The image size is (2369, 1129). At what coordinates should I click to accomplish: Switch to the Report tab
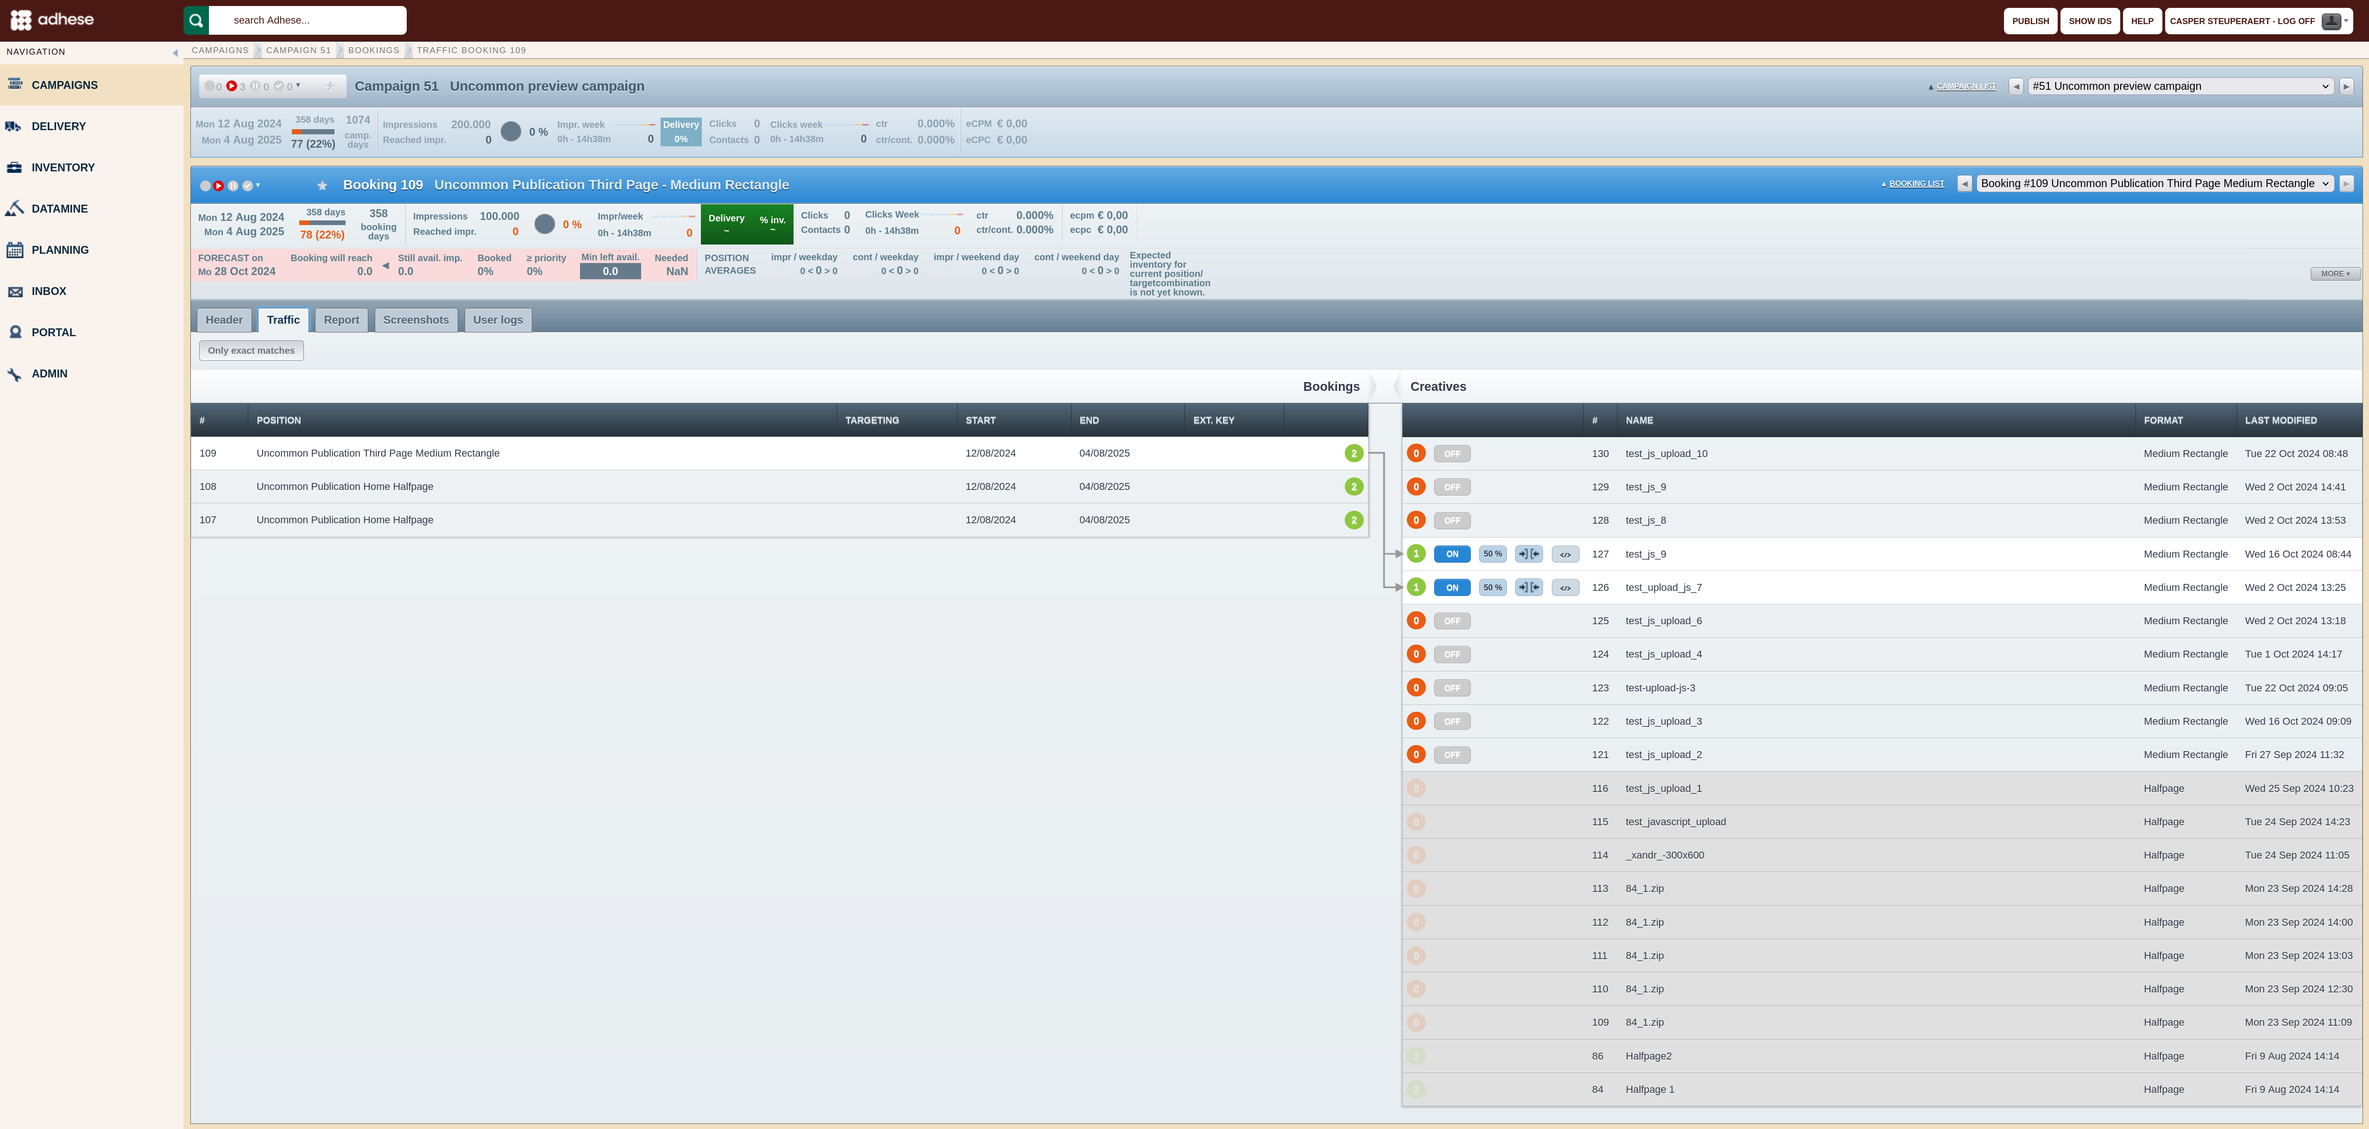click(x=341, y=320)
